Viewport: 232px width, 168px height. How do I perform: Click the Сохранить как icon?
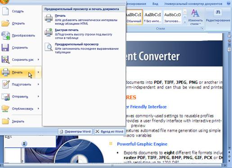pos(5,60)
